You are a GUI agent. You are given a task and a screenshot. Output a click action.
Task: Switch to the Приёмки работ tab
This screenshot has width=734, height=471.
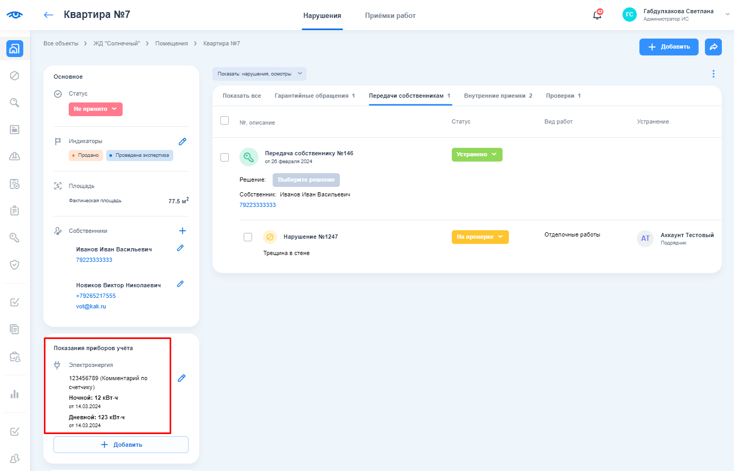tap(390, 16)
